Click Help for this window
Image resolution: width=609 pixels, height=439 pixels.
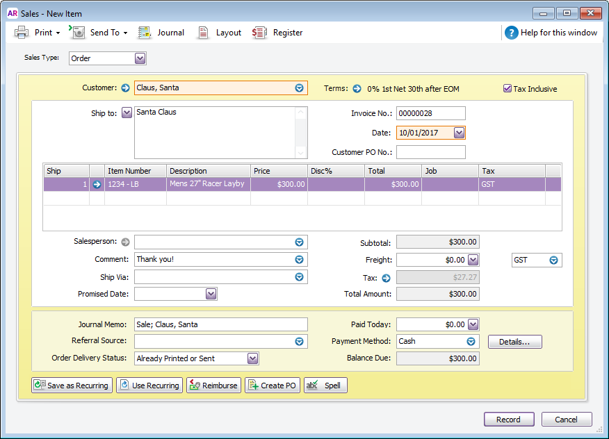click(550, 32)
